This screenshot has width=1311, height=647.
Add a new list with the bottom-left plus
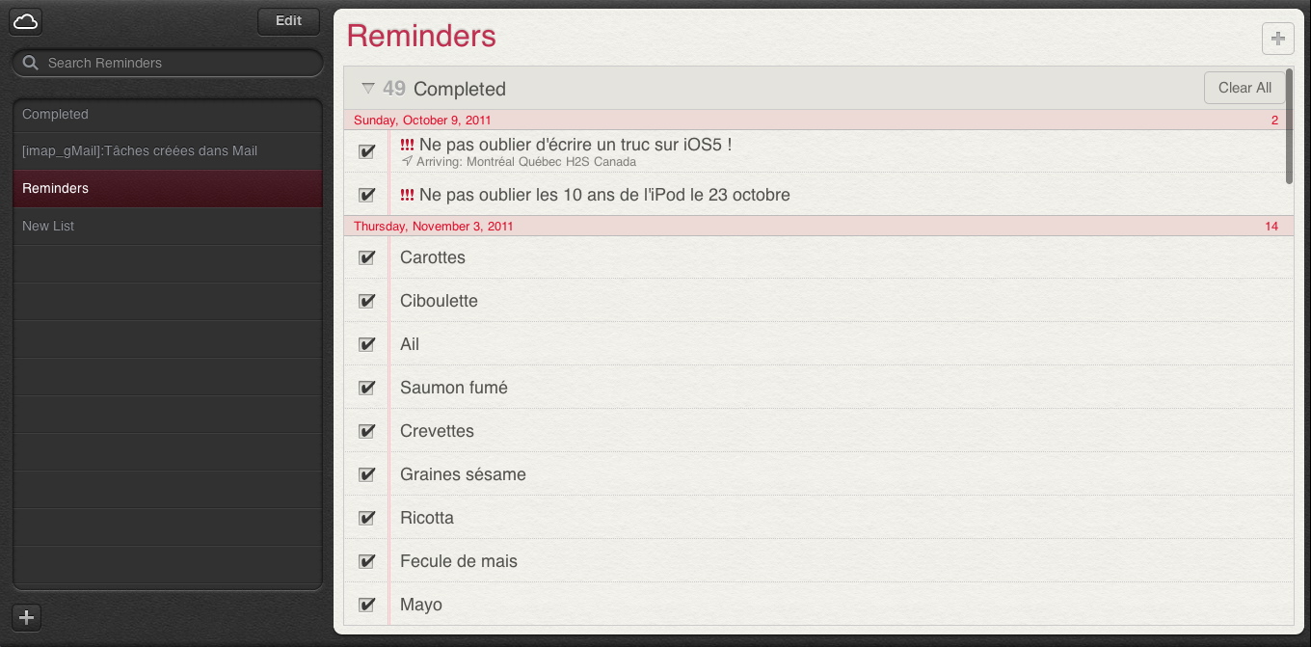[x=27, y=617]
